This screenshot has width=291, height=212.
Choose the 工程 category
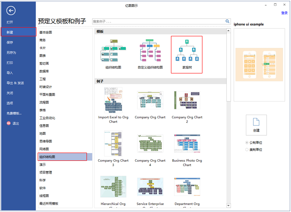point(43,79)
